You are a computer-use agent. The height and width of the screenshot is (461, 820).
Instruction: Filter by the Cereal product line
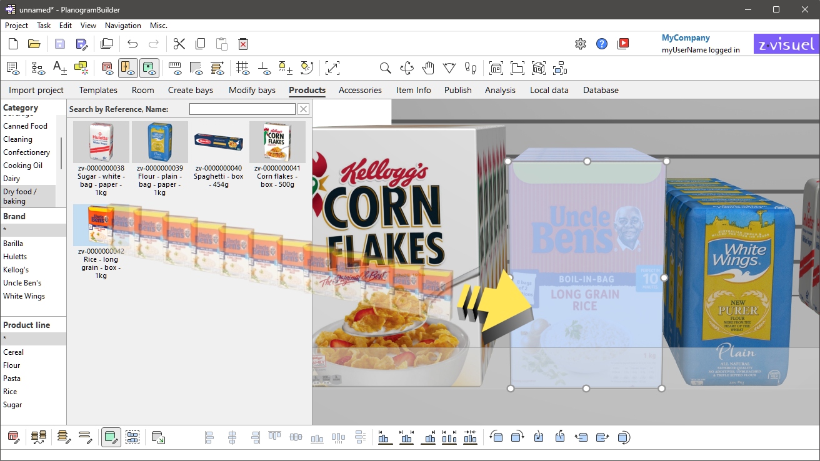[x=14, y=352]
